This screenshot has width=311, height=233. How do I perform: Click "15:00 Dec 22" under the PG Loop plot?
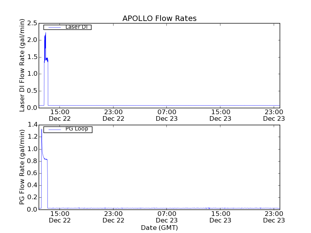(60, 217)
